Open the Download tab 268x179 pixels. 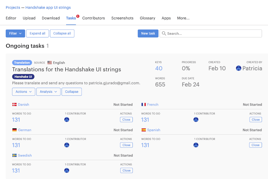point(51,18)
